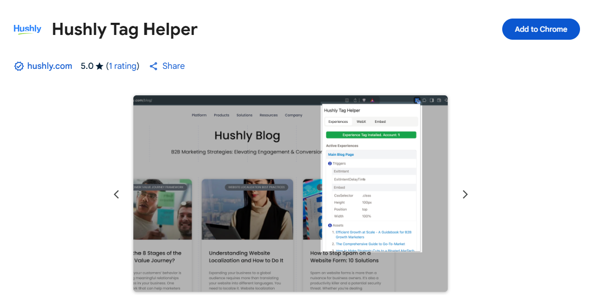Click the Hushly Blog heading
This screenshot has width=589, height=295.
click(247, 135)
